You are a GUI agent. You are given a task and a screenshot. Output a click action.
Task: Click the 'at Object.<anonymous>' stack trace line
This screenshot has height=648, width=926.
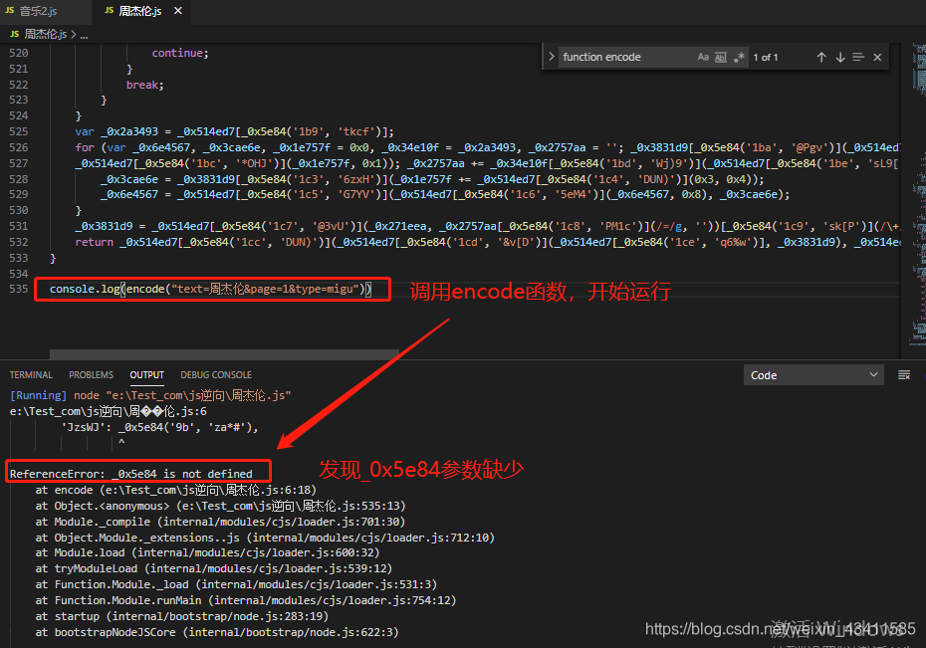[220, 506]
